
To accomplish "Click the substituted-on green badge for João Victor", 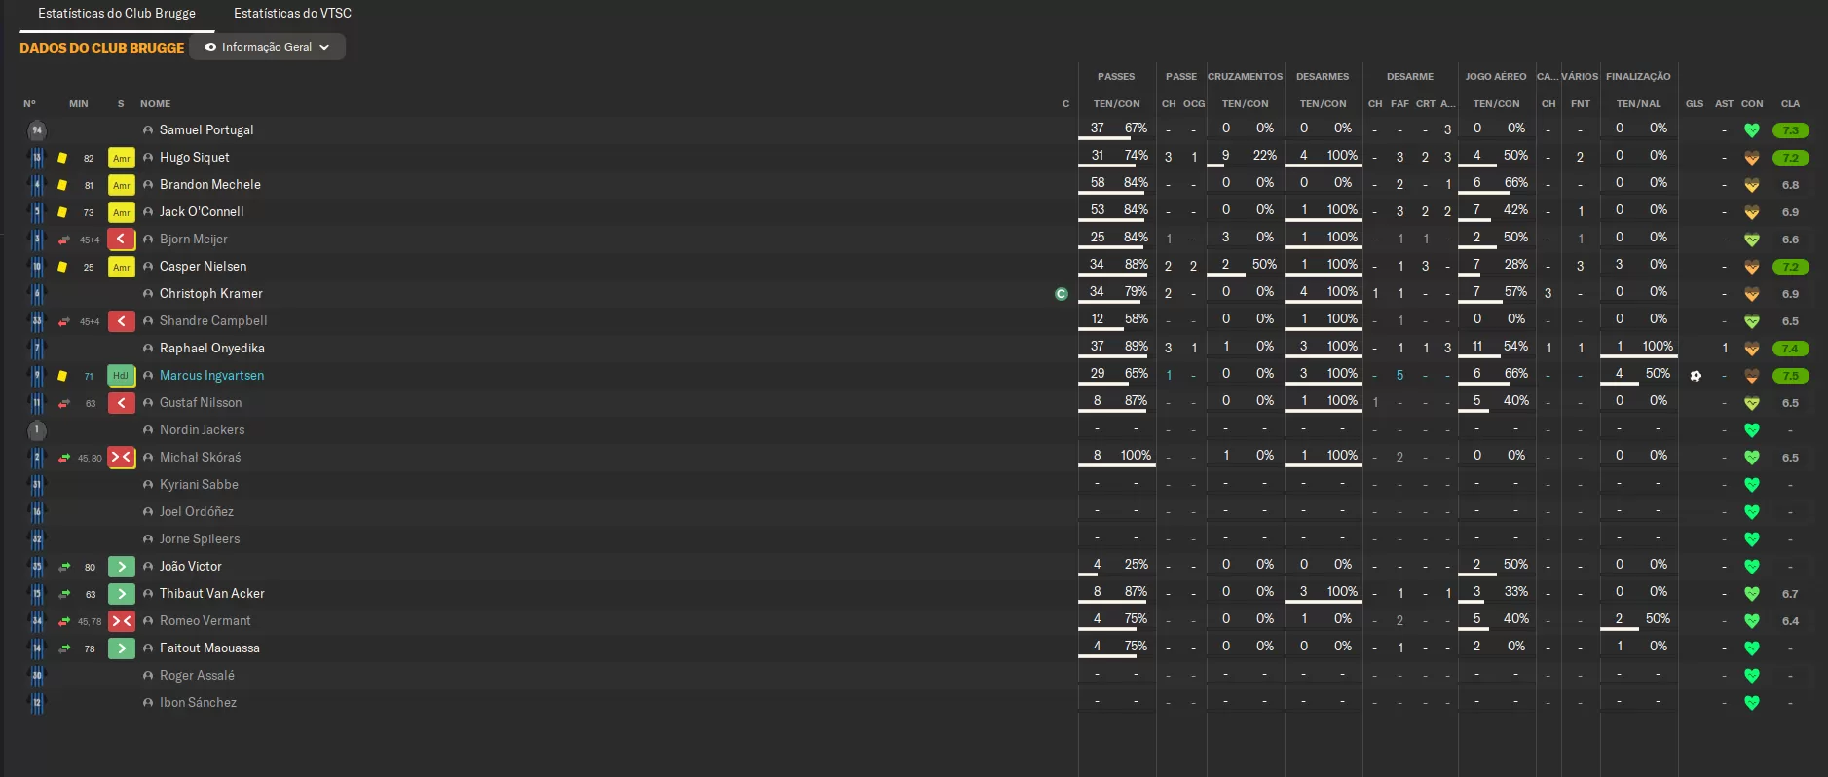I will [x=121, y=567].
